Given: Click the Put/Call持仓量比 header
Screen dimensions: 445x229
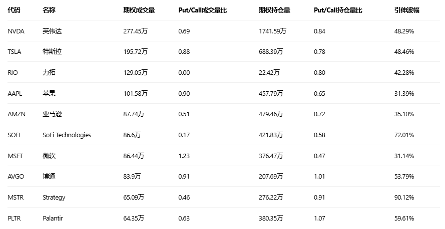Looking at the screenshot, I should click(337, 10).
